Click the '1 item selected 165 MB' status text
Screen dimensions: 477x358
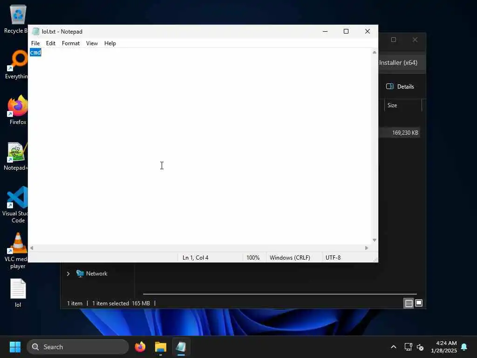point(121,303)
